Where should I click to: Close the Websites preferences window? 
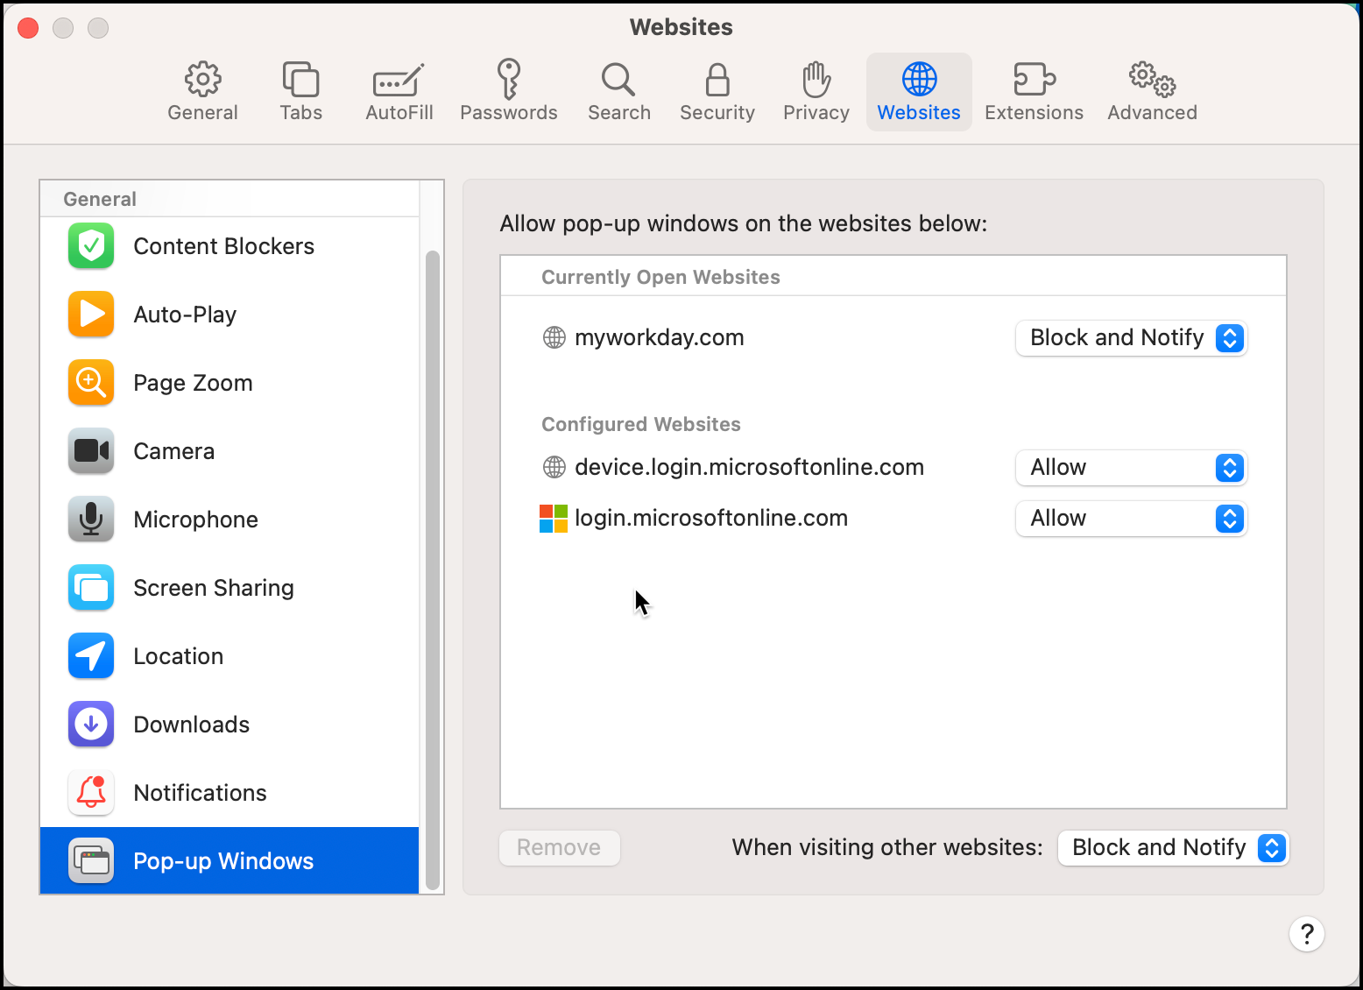tap(28, 28)
